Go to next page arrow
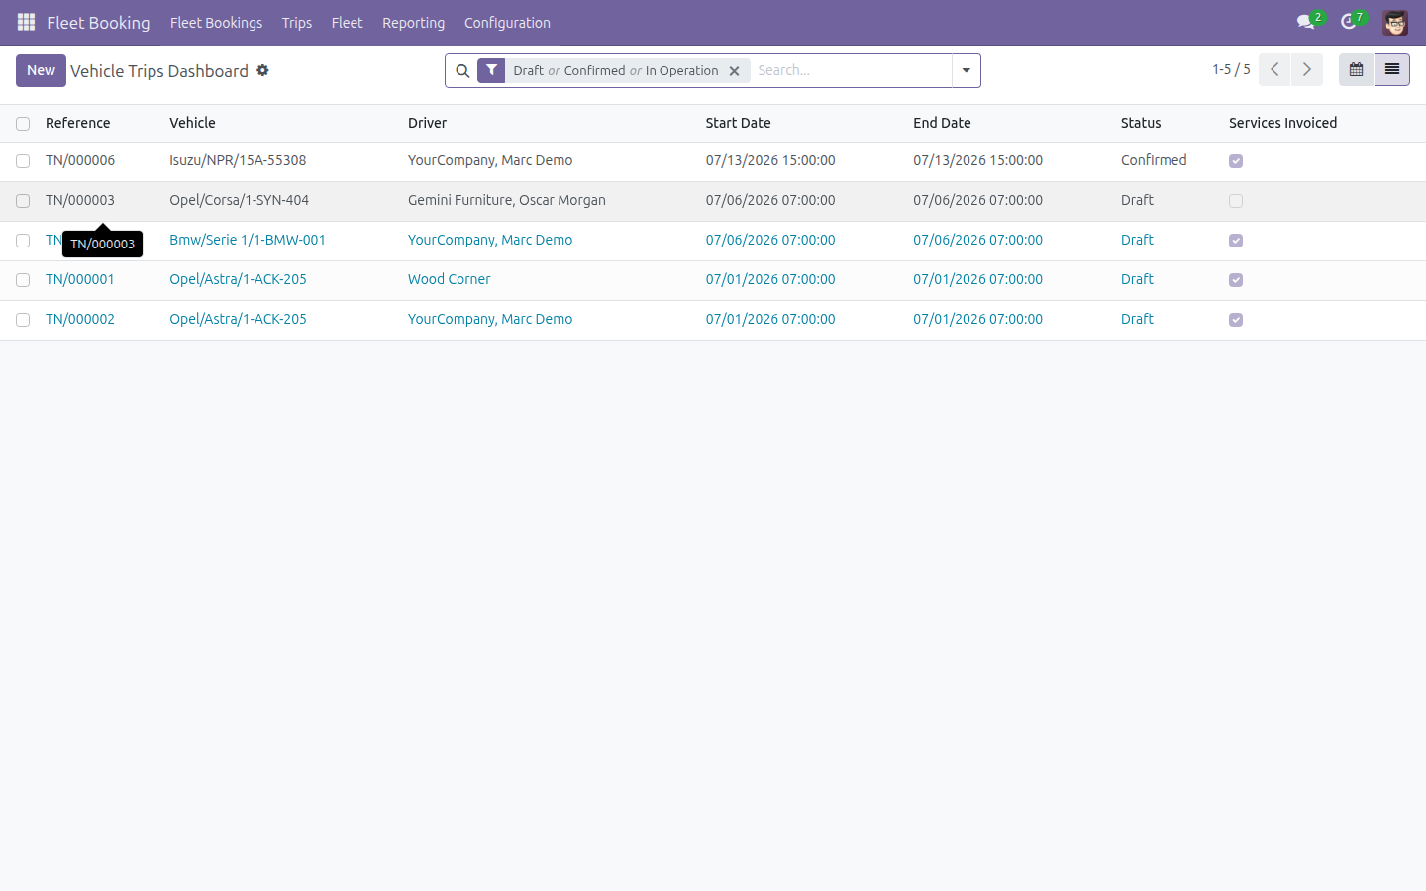Viewport: 1426px width, 891px height. click(1307, 70)
